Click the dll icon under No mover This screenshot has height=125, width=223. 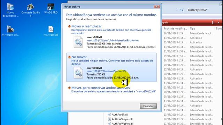pyautogui.click(x=78, y=73)
